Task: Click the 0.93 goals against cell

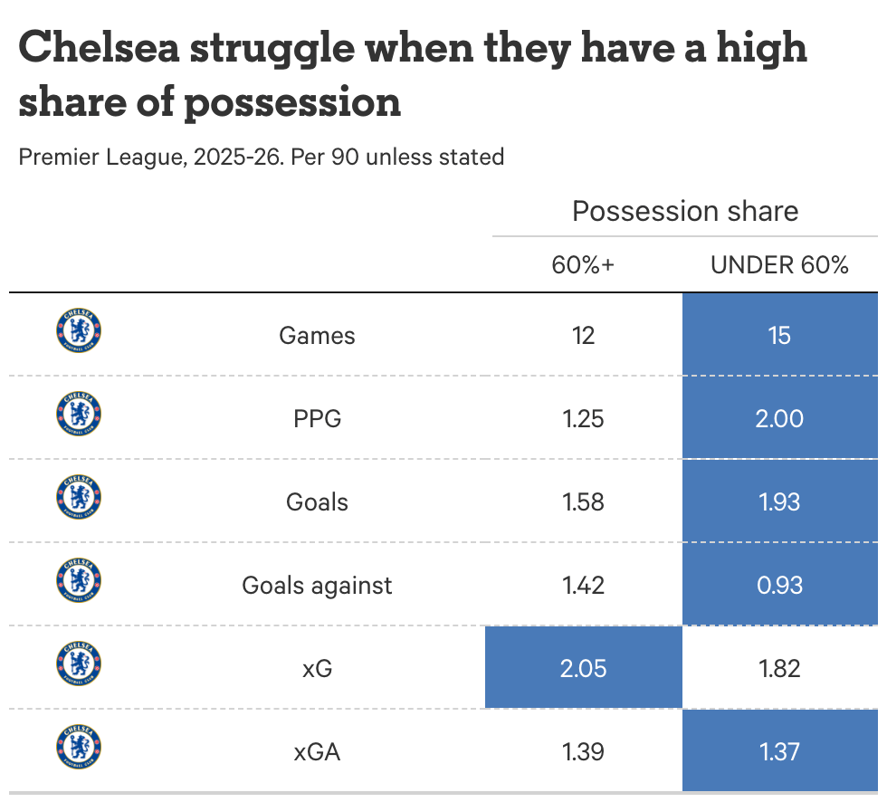Action: (779, 585)
